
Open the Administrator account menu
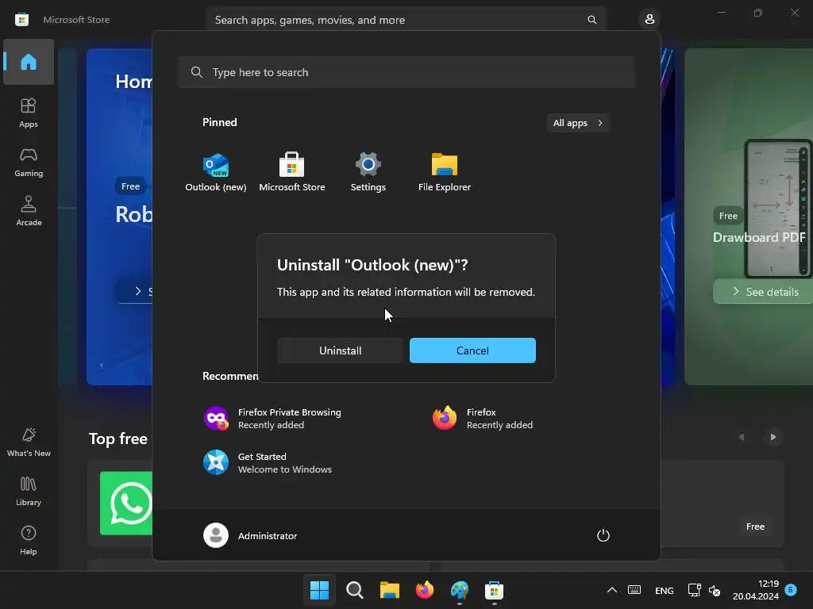[251, 535]
